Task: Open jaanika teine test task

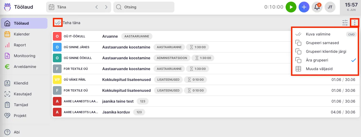Action: click(118, 101)
